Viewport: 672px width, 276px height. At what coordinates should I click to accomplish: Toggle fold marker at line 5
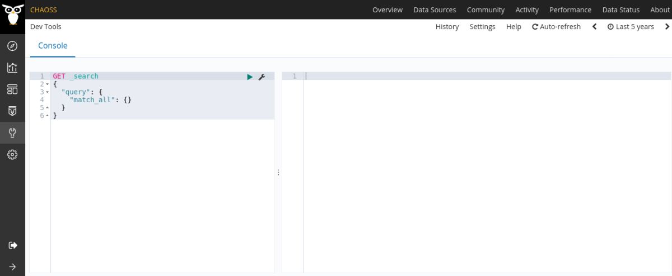tap(48, 108)
